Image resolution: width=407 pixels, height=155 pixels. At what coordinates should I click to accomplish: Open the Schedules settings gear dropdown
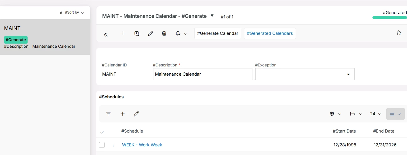tap(335, 114)
